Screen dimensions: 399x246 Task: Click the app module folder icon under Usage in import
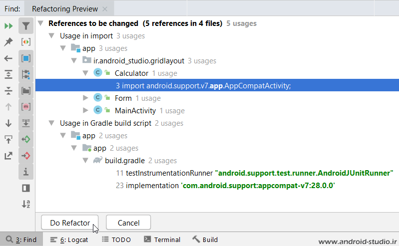coord(75,48)
